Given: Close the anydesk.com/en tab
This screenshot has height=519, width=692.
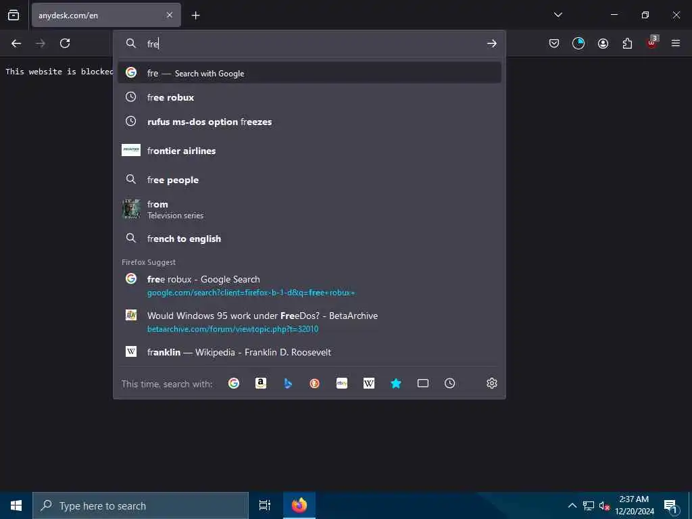Looking at the screenshot, I should pyautogui.click(x=170, y=15).
